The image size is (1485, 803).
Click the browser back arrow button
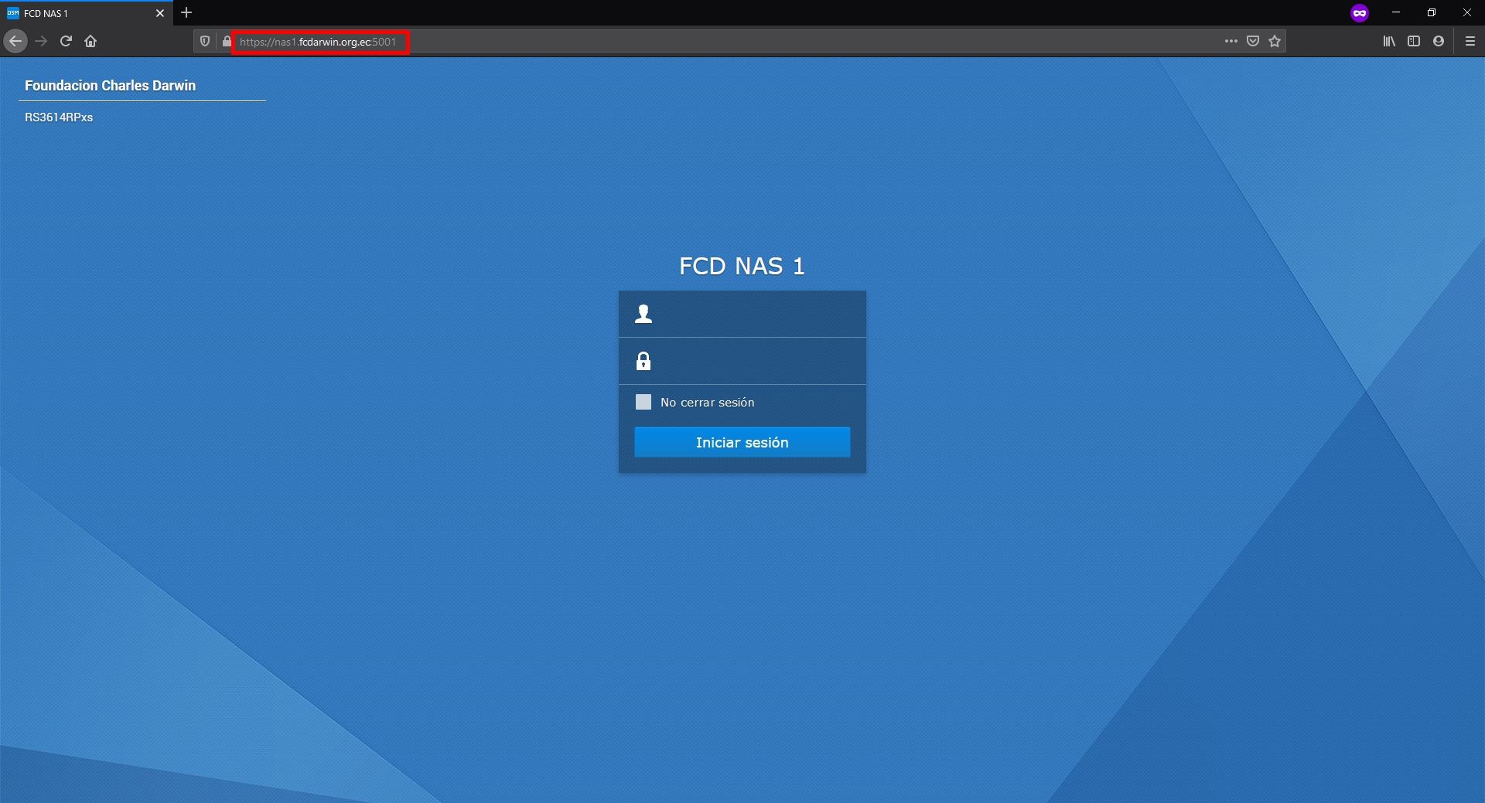tap(15, 41)
